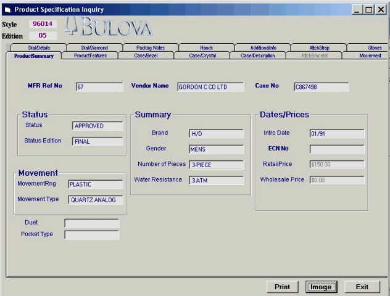The height and width of the screenshot is (296, 390).
Task: Click the Duet input field
Action: [92, 223]
